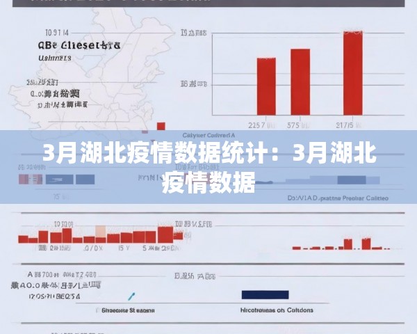This screenshot has height=334, width=417.
Task: Click the caption Shaeome St eapna
Action: (128, 310)
